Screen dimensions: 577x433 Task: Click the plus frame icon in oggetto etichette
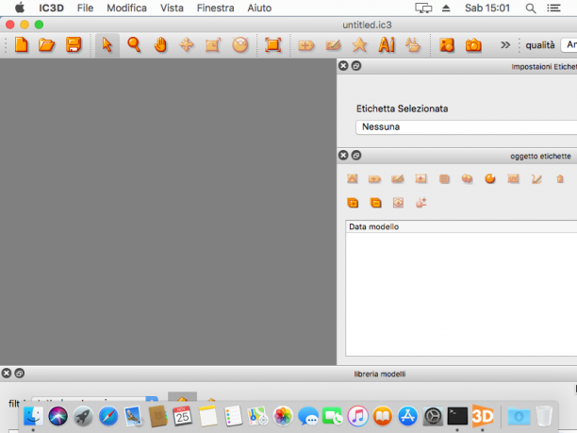tap(421, 179)
